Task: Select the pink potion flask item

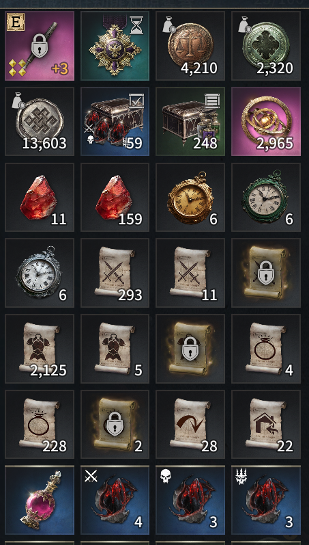Action: [x=40, y=500]
